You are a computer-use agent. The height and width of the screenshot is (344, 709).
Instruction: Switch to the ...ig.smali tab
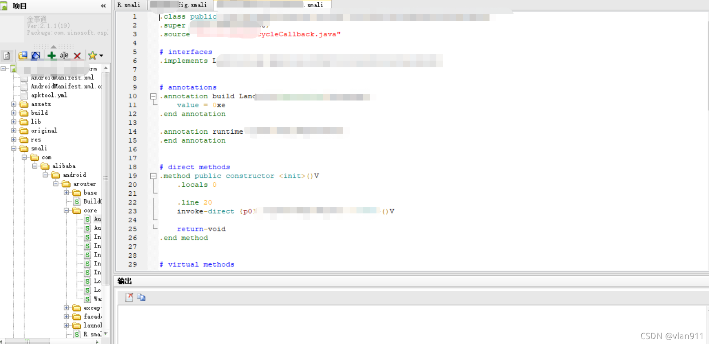pyautogui.click(x=180, y=5)
